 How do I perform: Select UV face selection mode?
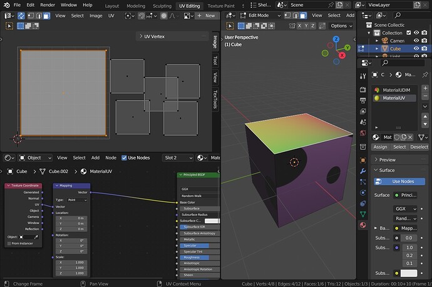[x=46, y=16]
